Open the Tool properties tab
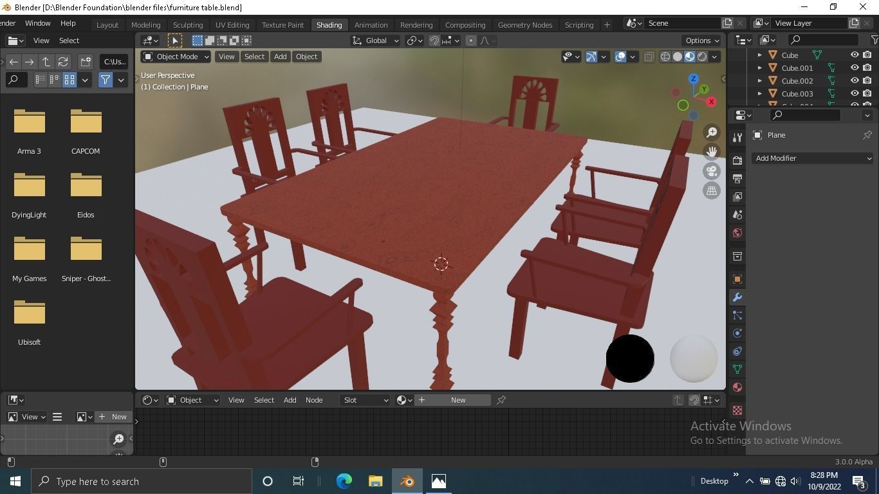Viewport: 879px width, 494px height. click(x=737, y=137)
